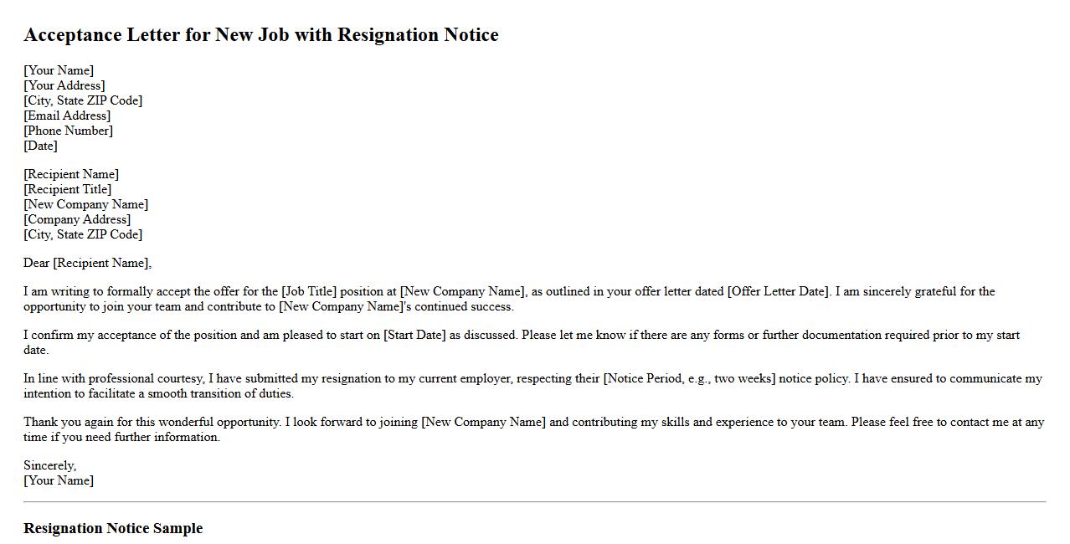Click the '[Recipient Title]' placeholder line
The image size is (1070, 544).
point(67,189)
